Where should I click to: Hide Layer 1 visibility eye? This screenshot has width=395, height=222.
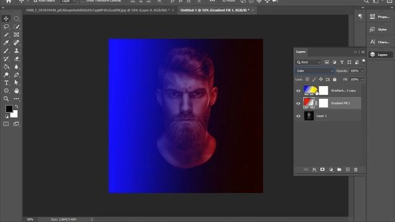click(298, 116)
